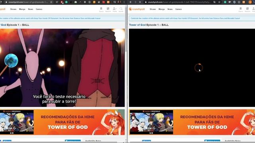This screenshot has width=255, height=143.
Task: Click the playing video in left window
Action: pos(62,68)
